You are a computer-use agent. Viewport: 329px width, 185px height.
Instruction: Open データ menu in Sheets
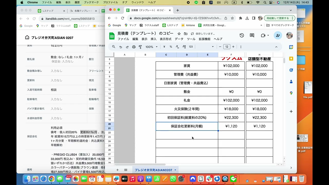[x=179, y=39]
